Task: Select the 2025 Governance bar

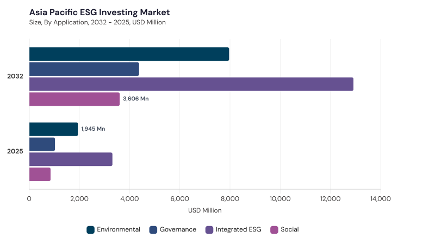Action: pyautogui.click(x=42, y=144)
